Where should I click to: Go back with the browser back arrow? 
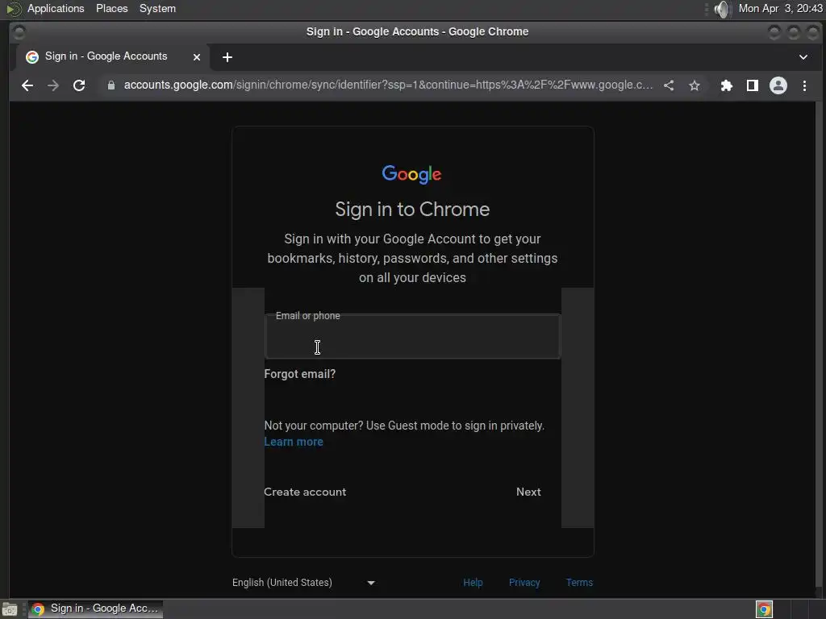pyautogui.click(x=27, y=85)
